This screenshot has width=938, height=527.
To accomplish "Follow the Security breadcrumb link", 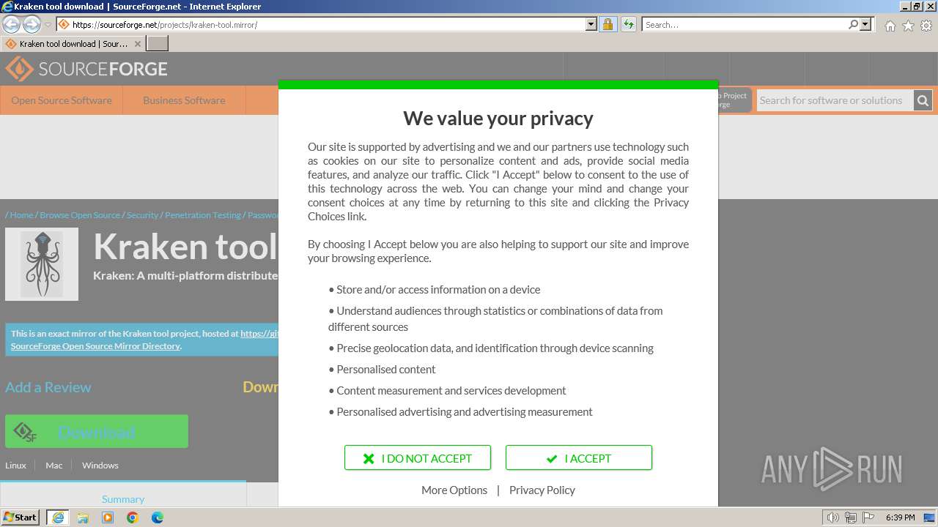I will (142, 215).
